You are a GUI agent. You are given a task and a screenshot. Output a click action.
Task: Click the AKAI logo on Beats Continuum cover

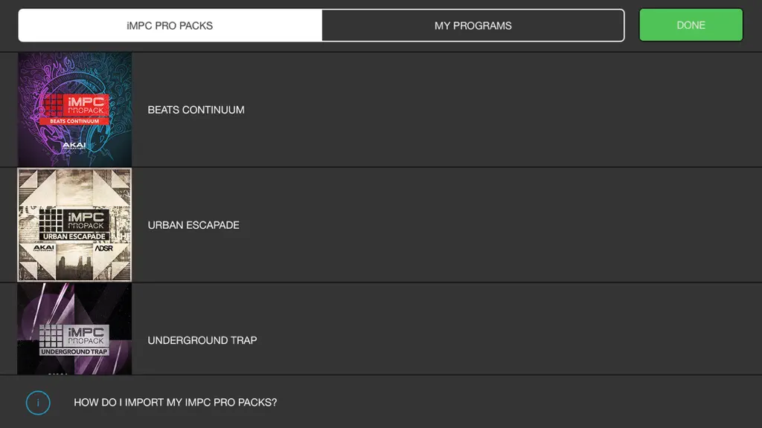click(74, 145)
